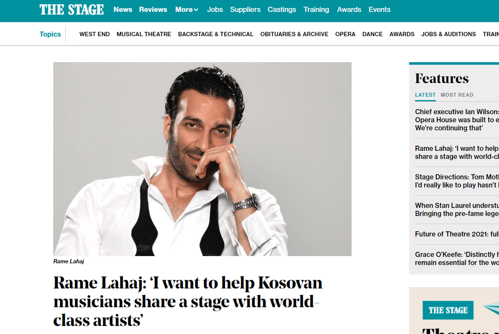The height and width of the screenshot is (334, 499).
Task: Open the Ian Wilson feature article
Action: tap(457, 120)
